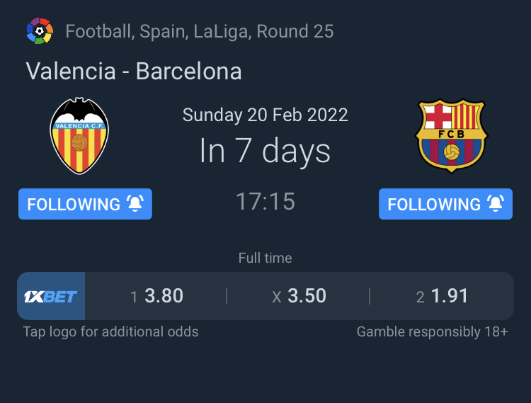Click 'Round 25' in the breadcrumb
This screenshot has height=403, width=531.
click(295, 31)
